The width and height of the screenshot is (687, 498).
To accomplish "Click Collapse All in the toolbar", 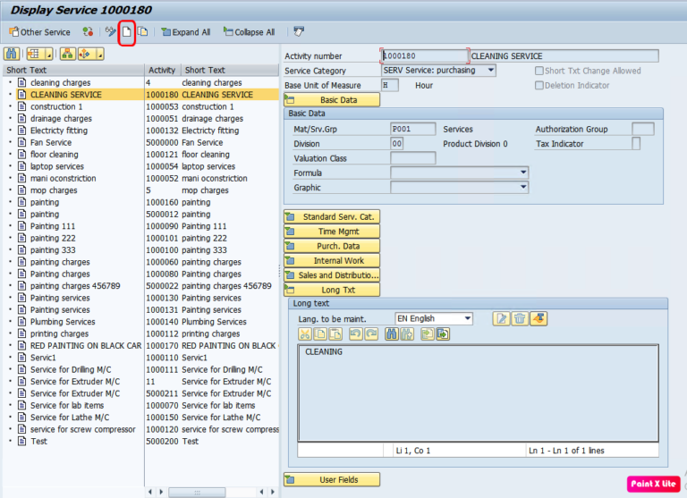I will (249, 32).
